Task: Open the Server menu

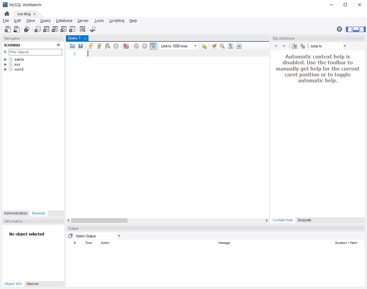Action: [x=83, y=21]
